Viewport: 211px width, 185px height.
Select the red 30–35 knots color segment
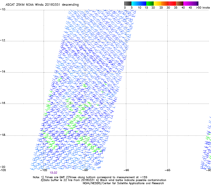pyautogui.click(x=172, y=3)
